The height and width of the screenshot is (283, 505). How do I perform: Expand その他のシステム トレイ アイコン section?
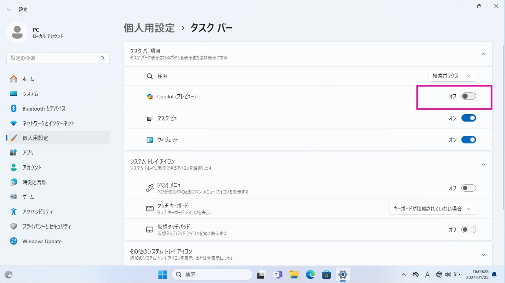[483, 254]
